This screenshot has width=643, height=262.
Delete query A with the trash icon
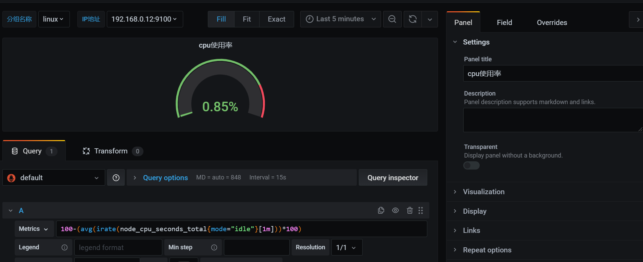(410, 210)
